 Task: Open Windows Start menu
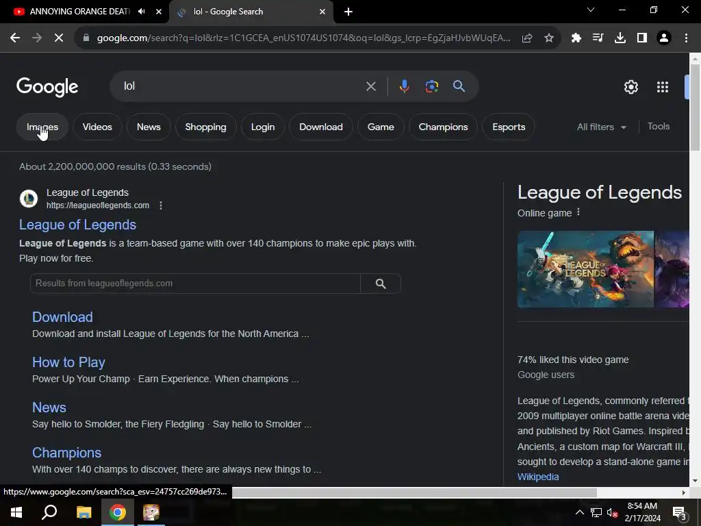point(16,512)
